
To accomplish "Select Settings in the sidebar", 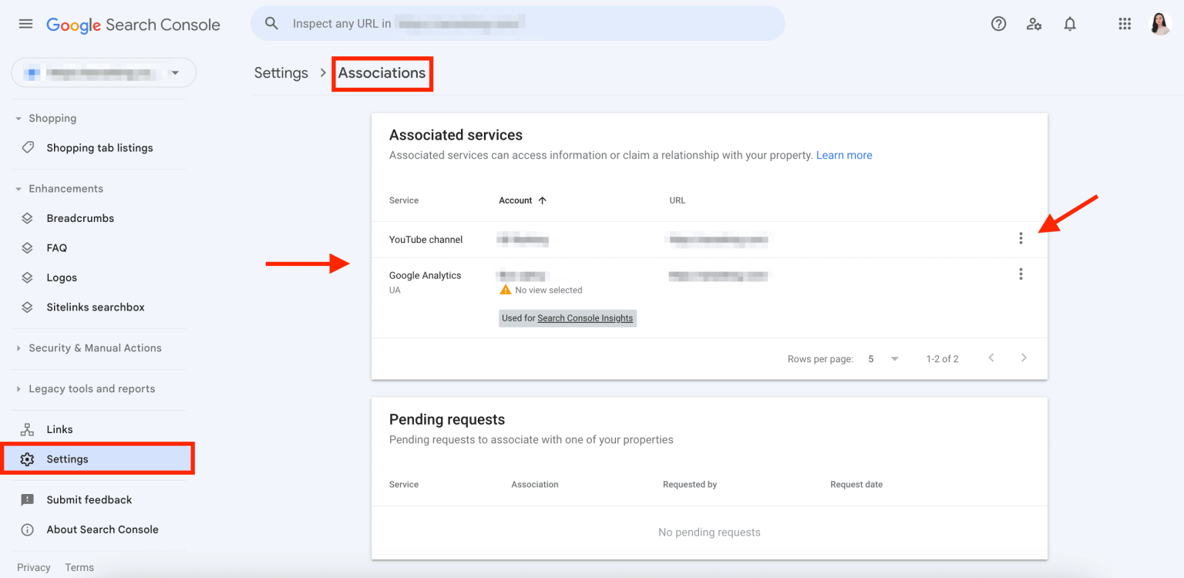I will click(x=67, y=459).
